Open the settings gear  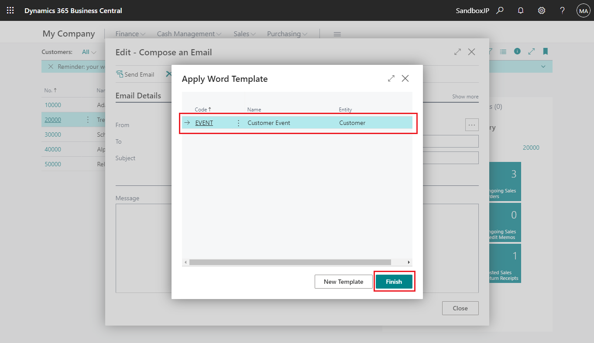[541, 10]
